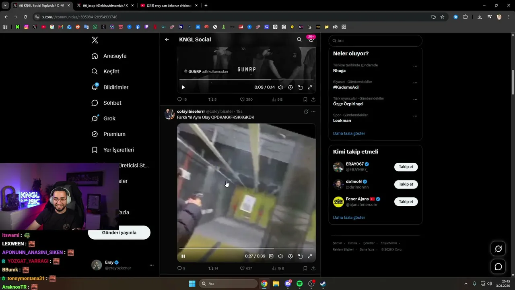Go back from KNGL Social community
This screenshot has height=290, width=515.
(167, 39)
